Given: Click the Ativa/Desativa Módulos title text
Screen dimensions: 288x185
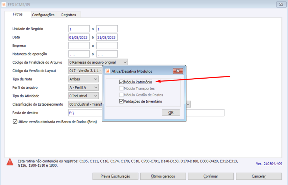Looking at the screenshot, I should [x=132, y=71].
